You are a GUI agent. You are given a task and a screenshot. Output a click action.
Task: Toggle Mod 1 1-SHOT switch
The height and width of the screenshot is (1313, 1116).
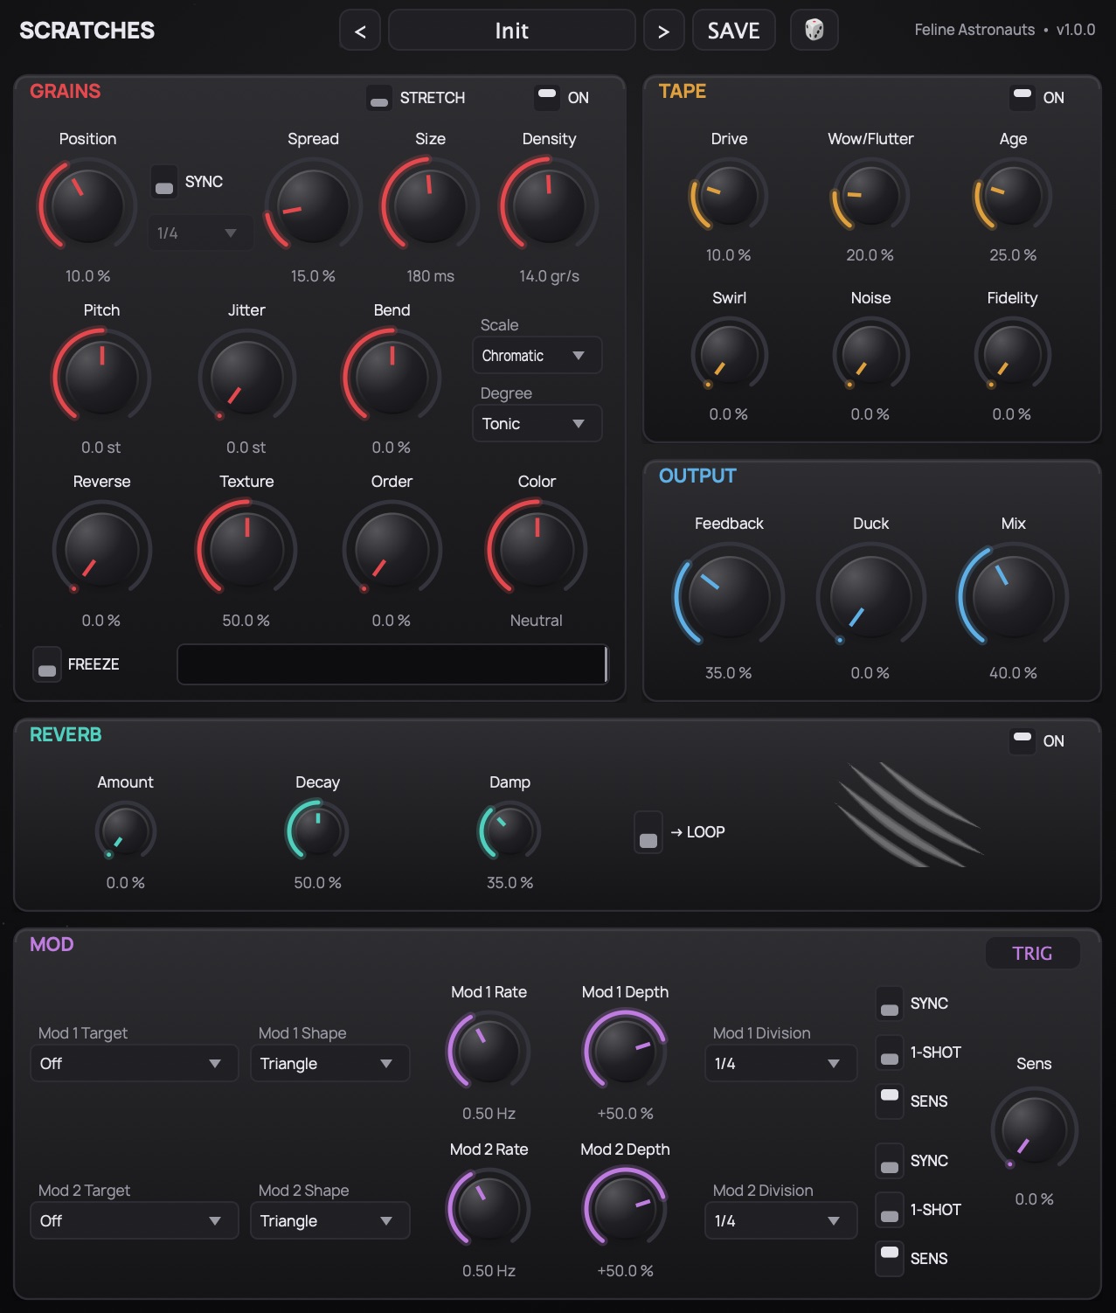890,1052
